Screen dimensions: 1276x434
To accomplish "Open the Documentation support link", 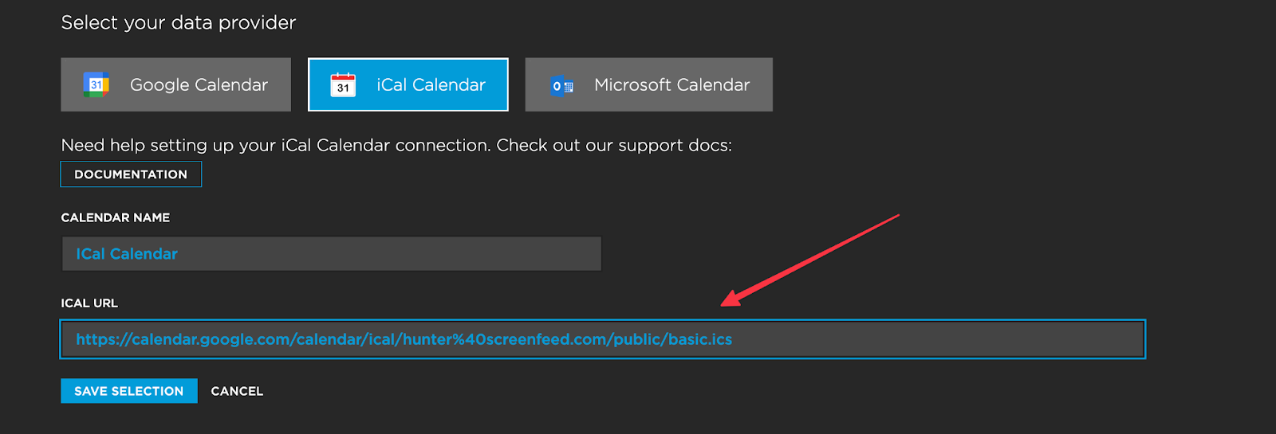I will pos(131,174).
